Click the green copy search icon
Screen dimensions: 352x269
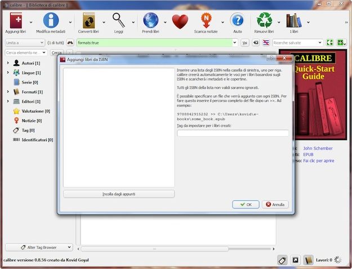coord(329,43)
